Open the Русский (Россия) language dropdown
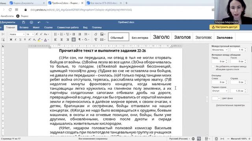252x141 pixels. [x=180, y=139]
